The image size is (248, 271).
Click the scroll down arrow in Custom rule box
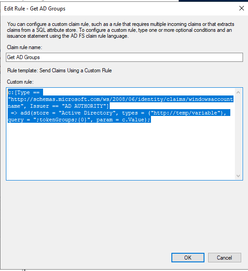(x=238, y=176)
